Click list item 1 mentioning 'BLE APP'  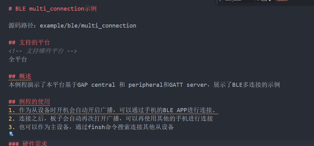[113, 110]
